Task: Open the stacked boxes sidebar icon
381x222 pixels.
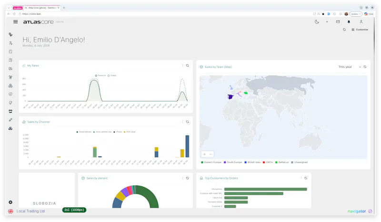Action: (x=10, y=86)
